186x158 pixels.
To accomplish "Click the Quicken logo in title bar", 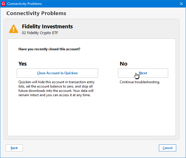I will click(x=3, y=4).
